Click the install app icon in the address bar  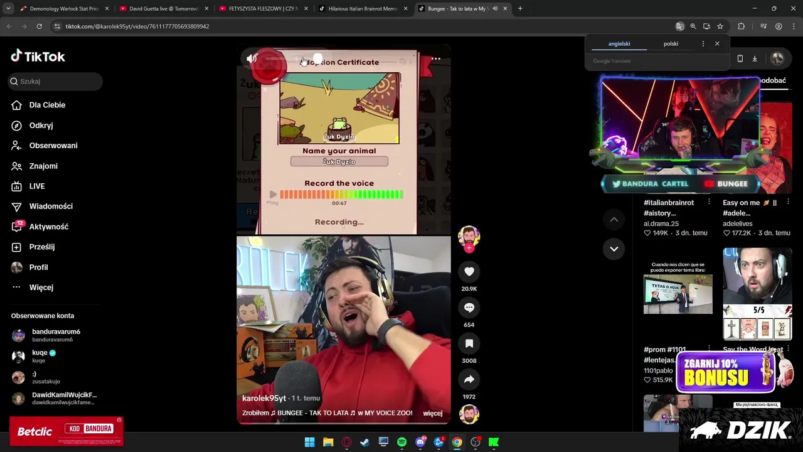(706, 26)
